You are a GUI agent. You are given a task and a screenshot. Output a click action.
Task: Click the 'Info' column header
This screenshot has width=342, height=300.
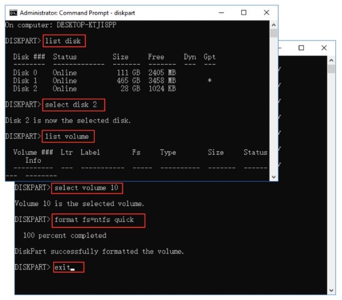(33, 160)
